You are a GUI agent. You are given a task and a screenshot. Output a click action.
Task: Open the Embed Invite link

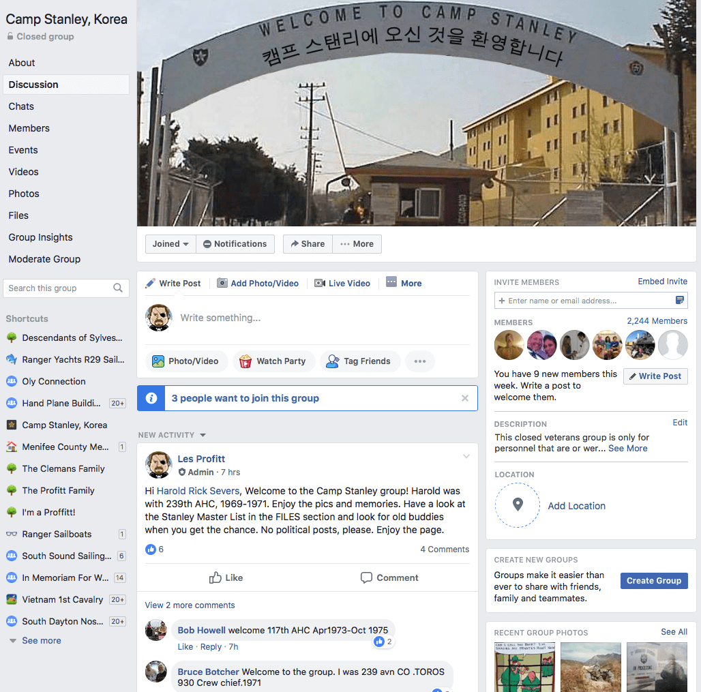(662, 281)
